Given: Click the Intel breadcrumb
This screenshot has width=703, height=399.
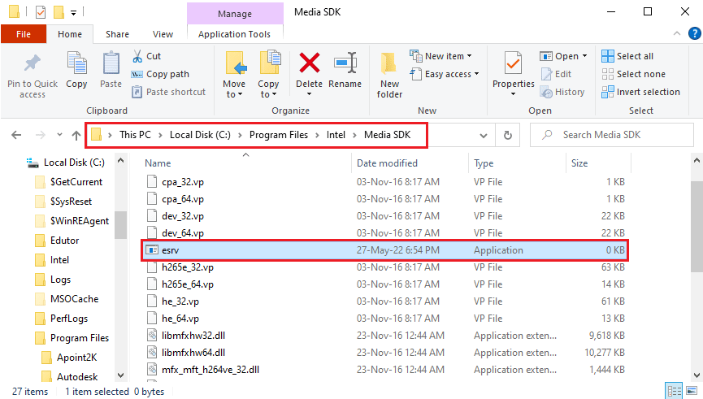Looking at the screenshot, I should [336, 135].
